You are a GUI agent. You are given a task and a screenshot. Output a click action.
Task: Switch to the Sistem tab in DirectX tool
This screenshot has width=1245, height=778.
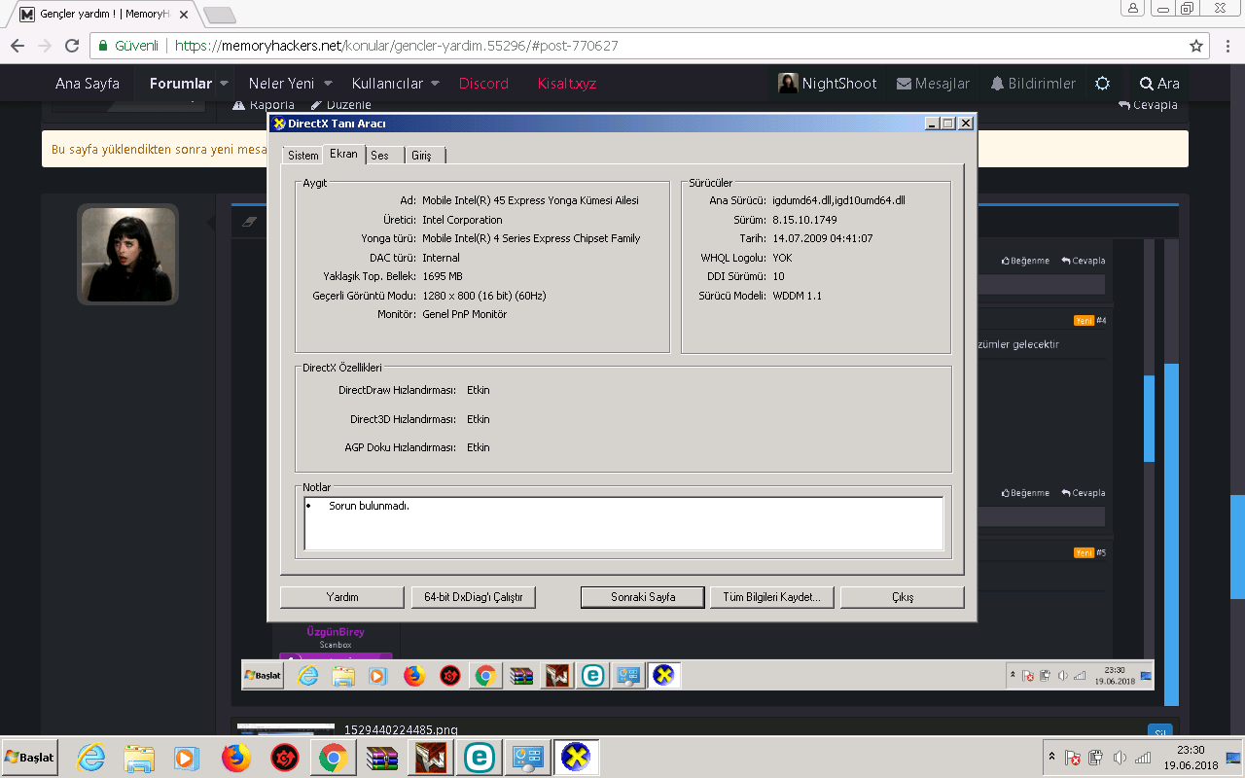(x=303, y=156)
